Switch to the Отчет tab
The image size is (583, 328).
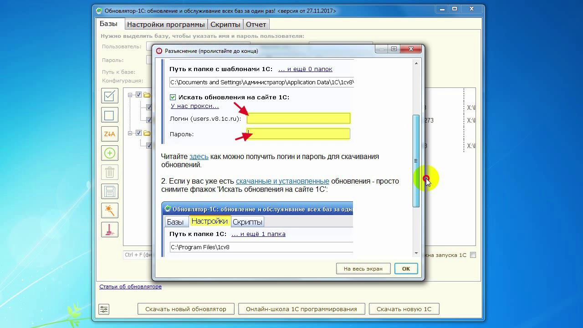[256, 25]
